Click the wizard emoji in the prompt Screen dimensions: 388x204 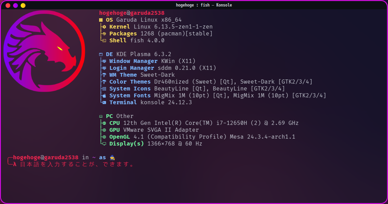[112, 158]
